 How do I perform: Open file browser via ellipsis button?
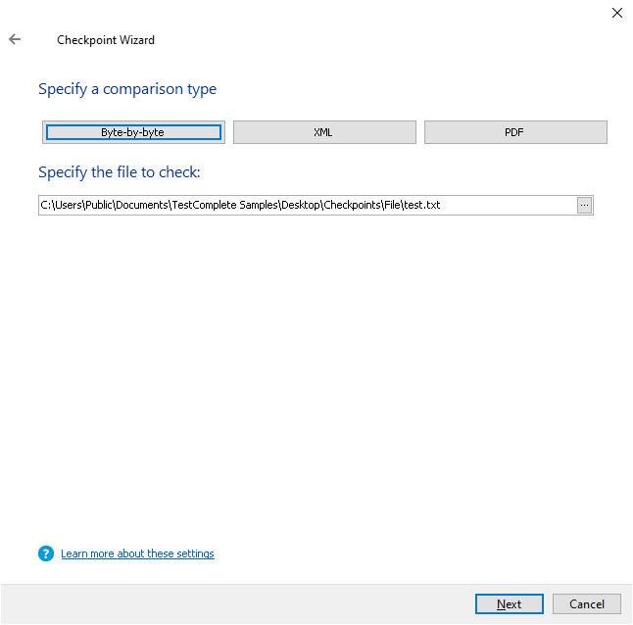(x=584, y=206)
